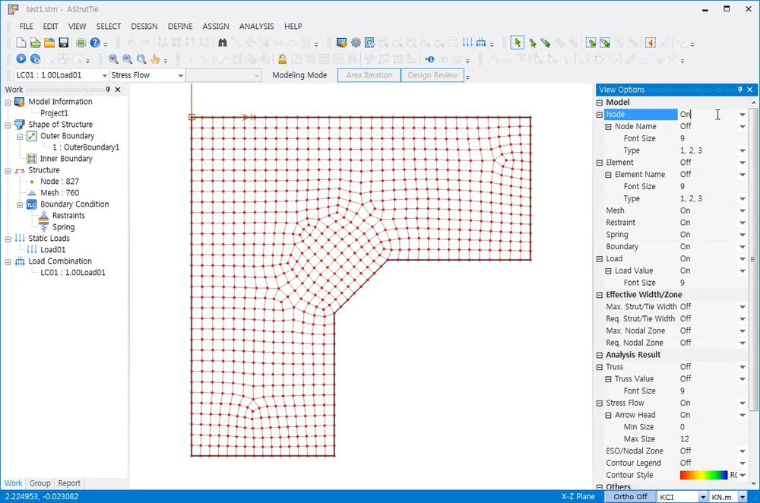Screen dimensions: 760x503
Task: Collapse the Effective Width/Zone section
Action: coord(600,295)
